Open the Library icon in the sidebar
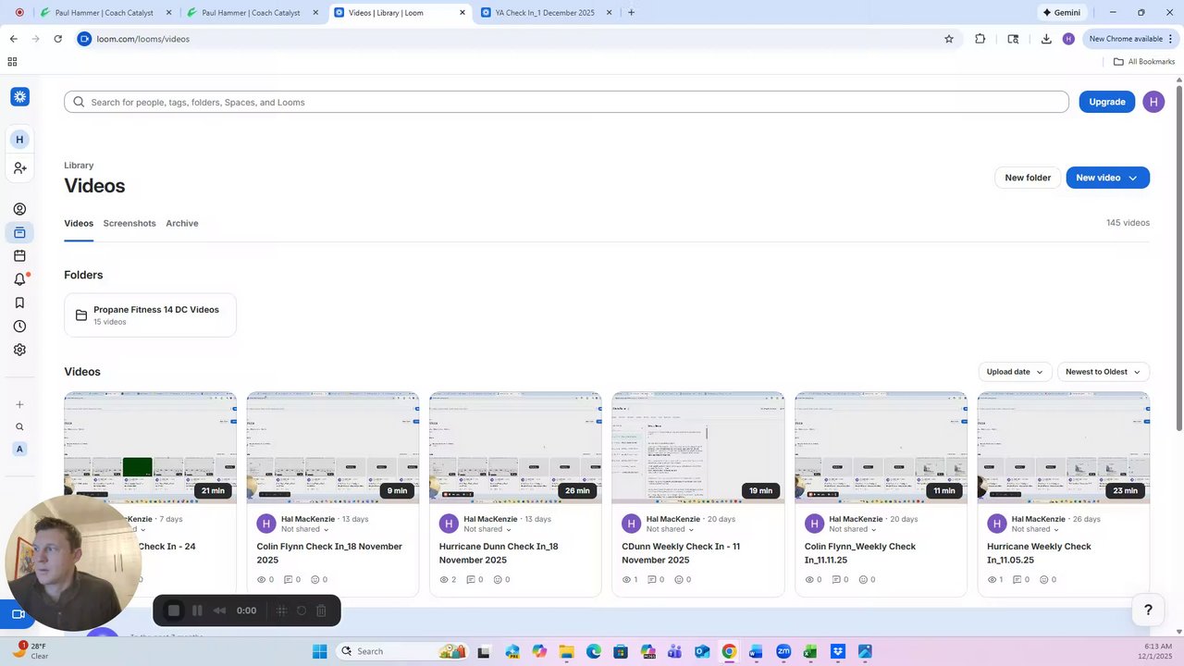 click(x=19, y=232)
